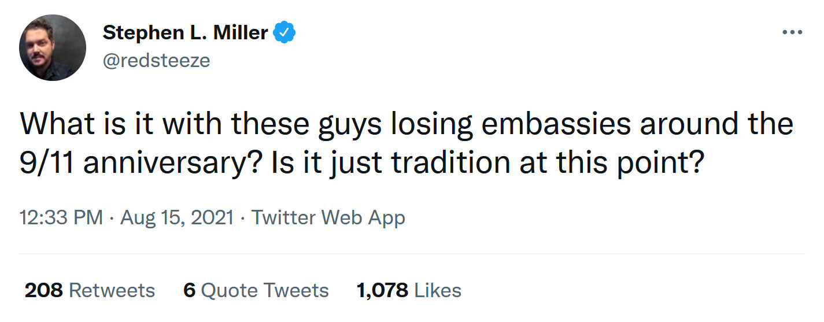This screenshot has height=322, width=824.
Task: Open the Twitter Web App source link
Action: point(328,218)
